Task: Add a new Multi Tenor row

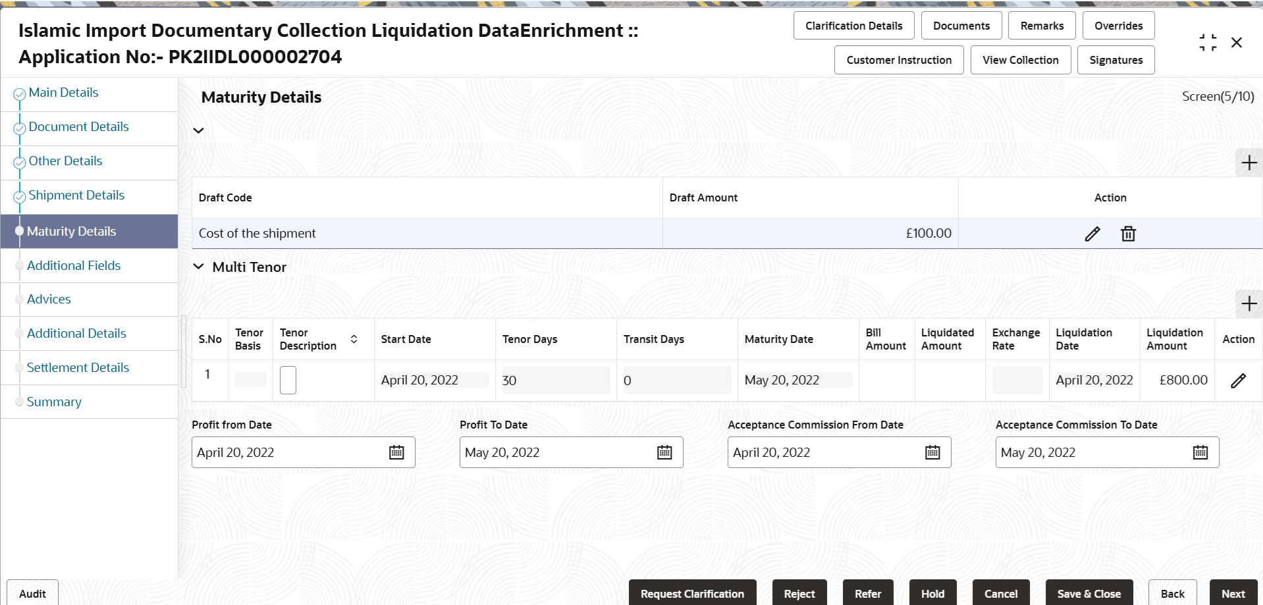Action: tap(1249, 303)
